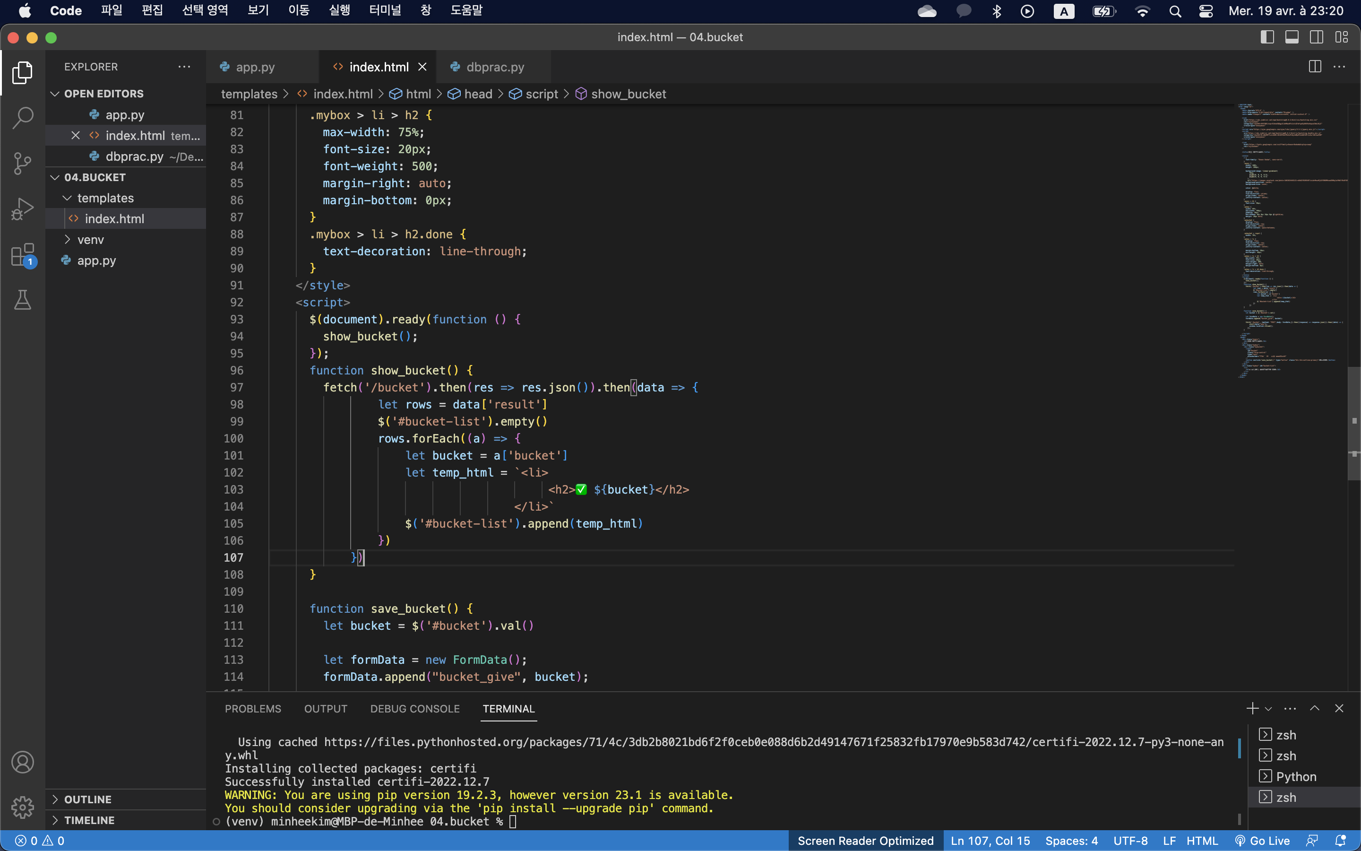This screenshot has width=1361, height=851.
Task: Click the editor vertical scrollbar thumb
Action: tap(1354, 423)
